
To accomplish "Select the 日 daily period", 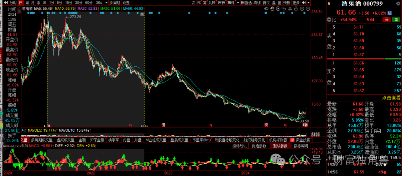I will [21, 3].
